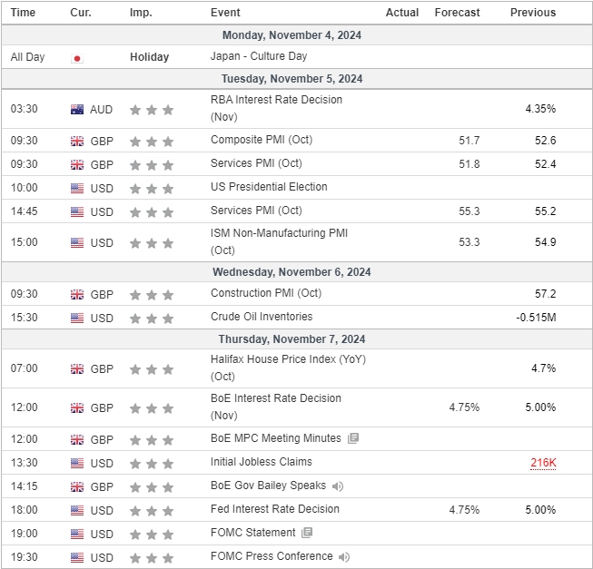Open US Presidential Election event

coord(269,187)
